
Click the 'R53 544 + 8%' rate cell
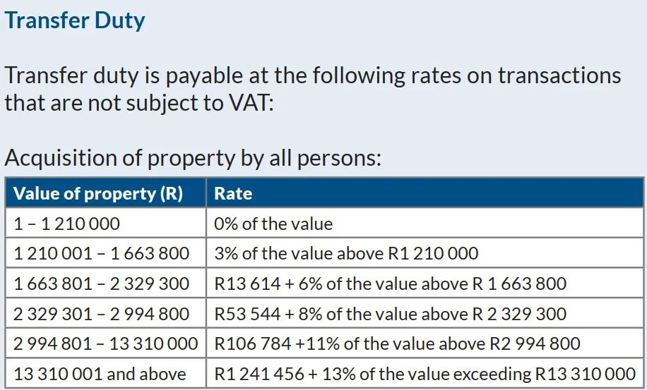pos(390,314)
